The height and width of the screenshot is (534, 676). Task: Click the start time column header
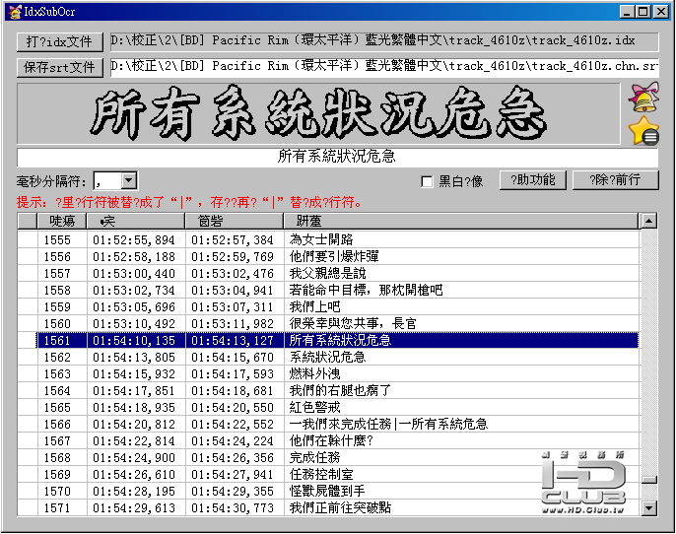click(135, 221)
